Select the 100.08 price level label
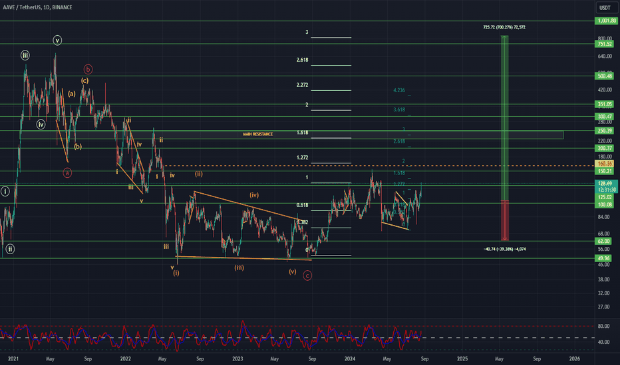 click(x=605, y=204)
